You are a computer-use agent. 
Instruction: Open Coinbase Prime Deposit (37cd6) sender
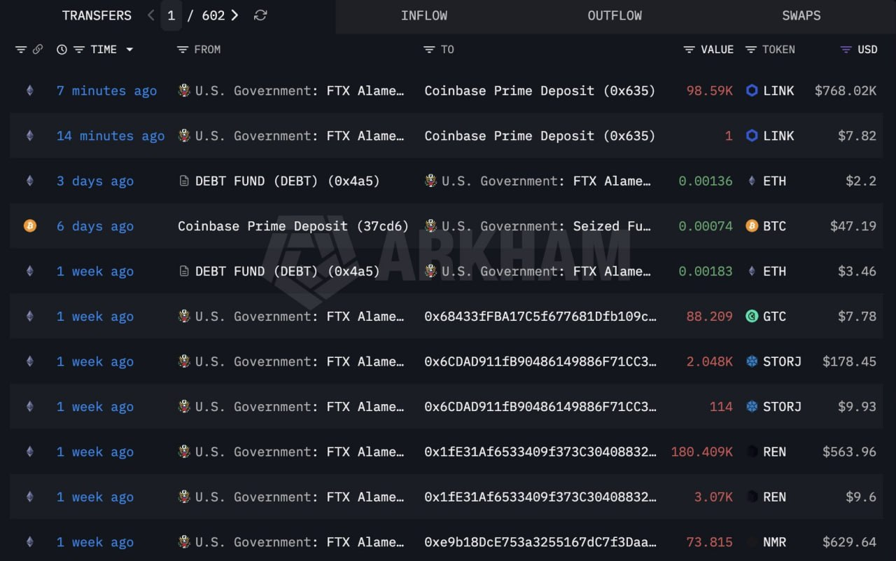point(293,226)
